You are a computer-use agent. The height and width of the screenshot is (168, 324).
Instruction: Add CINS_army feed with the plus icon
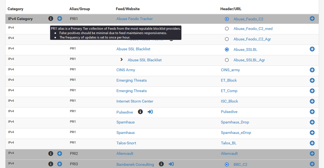click(312, 70)
